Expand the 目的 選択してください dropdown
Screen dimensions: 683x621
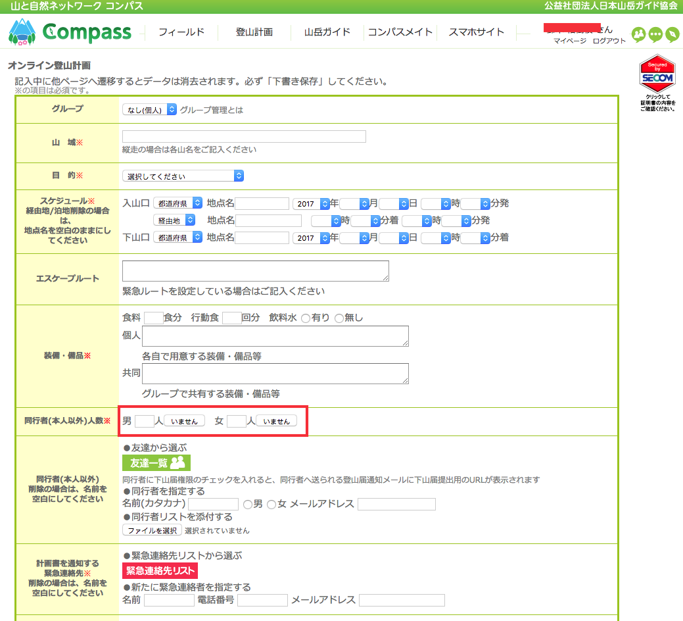click(183, 176)
